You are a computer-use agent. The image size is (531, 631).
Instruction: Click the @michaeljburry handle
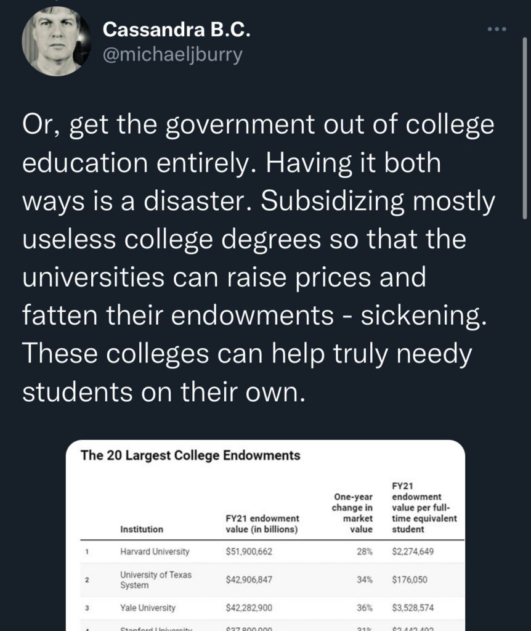click(172, 54)
